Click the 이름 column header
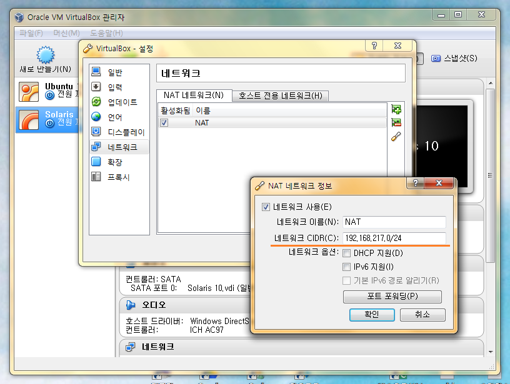510x384 pixels. (x=203, y=111)
